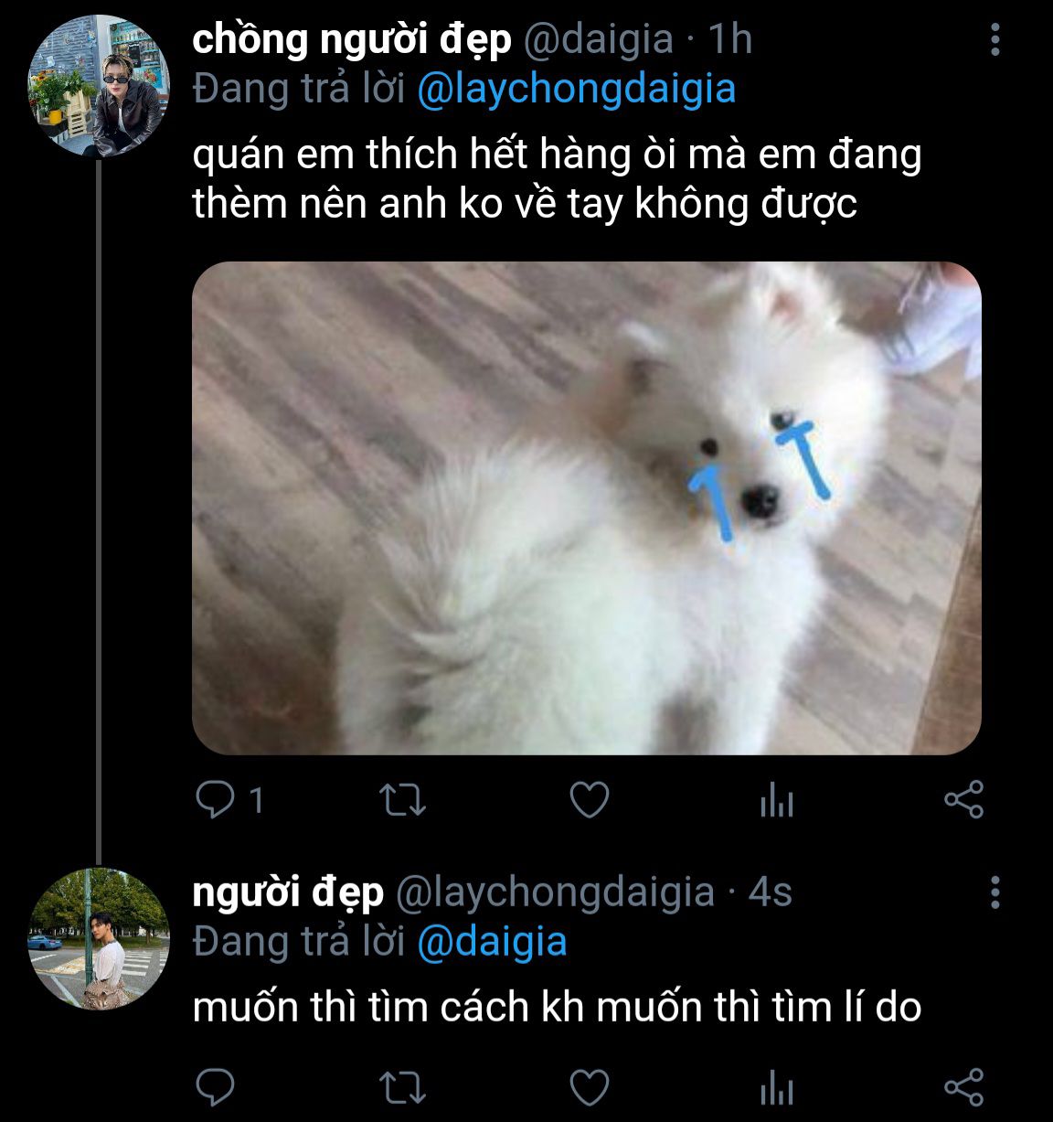Open the người đẹp display name profile
Image resolution: width=1053 pixels, height=1122 pixels.
tap(288, 892)
